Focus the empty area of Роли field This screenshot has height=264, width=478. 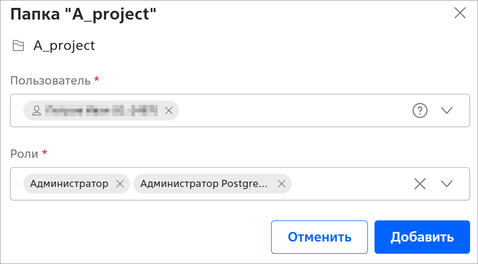point(350,184)
